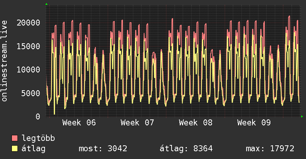Click the yellow line dip near zero
This screenshot has width=306, height=159.
tap(55, 112)
